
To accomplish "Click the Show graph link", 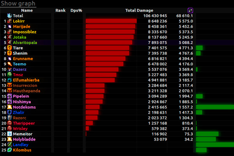I will coord(18,4).
